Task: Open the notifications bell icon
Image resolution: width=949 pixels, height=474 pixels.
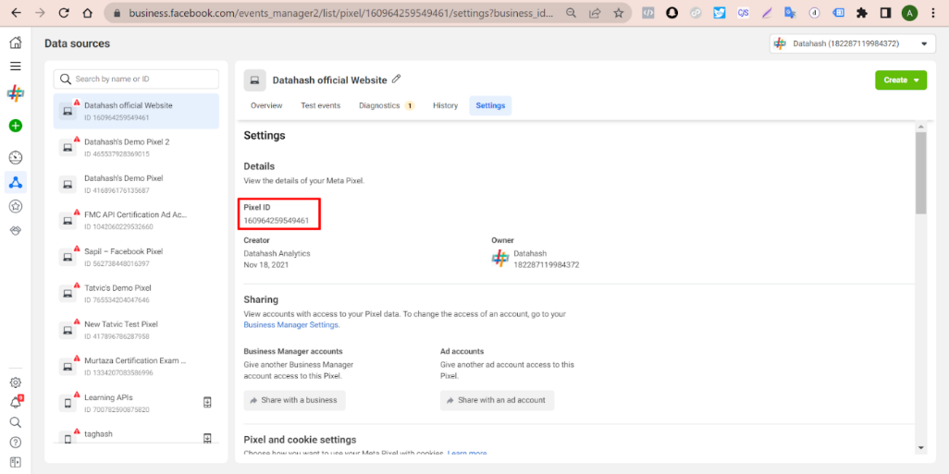Action: click(16, 402)
